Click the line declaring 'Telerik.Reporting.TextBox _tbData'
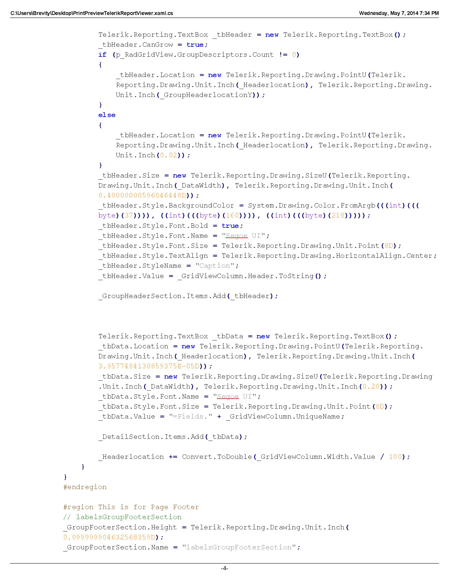This screenshot has width=449, height=582. click(248, 336)
